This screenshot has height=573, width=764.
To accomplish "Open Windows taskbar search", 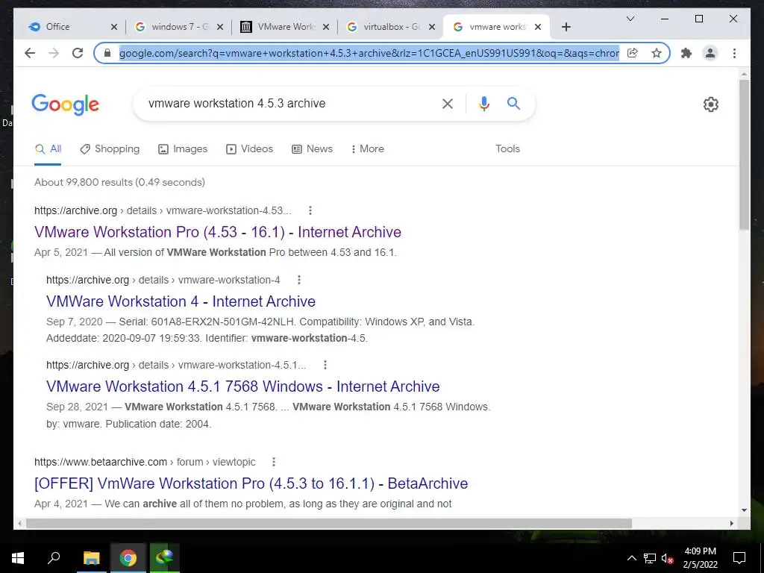I will point(54,558).
